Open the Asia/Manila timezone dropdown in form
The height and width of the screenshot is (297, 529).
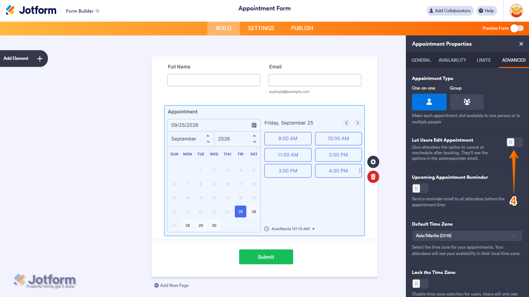tap(290, 229)
